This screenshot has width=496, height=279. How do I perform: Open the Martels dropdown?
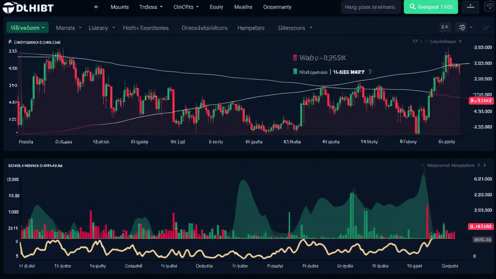tap(68, 28)
